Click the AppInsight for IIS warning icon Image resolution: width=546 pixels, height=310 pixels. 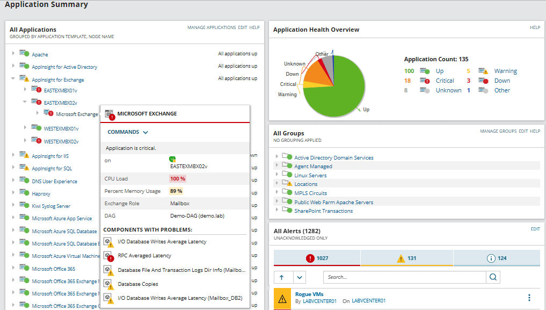[24, 155]
